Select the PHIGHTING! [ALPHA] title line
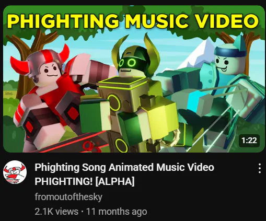The width and height of the screenshot is (266, 221). point(85,181)
